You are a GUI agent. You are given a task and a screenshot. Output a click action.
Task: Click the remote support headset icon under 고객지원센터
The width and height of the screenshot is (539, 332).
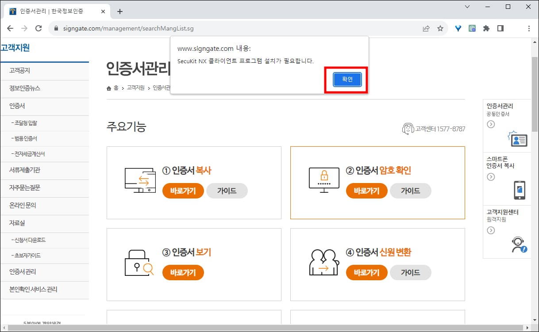tap(518, 243)
